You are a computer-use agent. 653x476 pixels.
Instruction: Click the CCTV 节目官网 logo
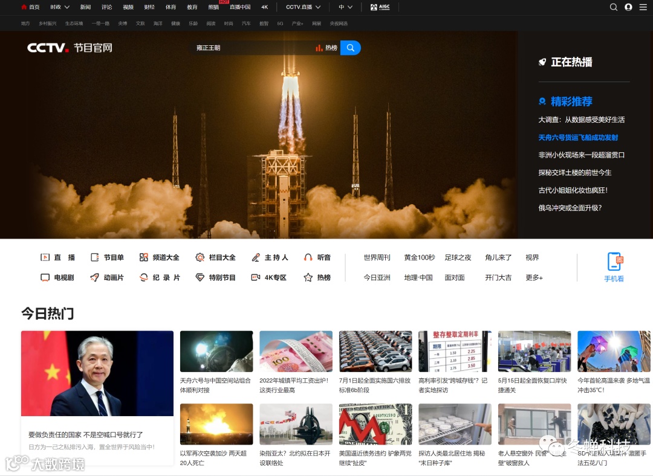[x=70, y=48]
